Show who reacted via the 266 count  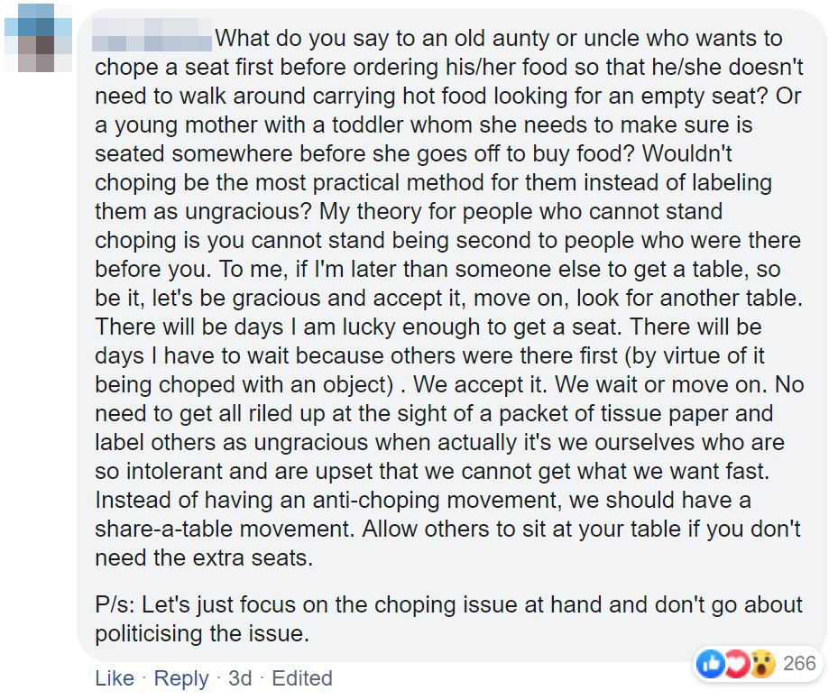point(799,665)
